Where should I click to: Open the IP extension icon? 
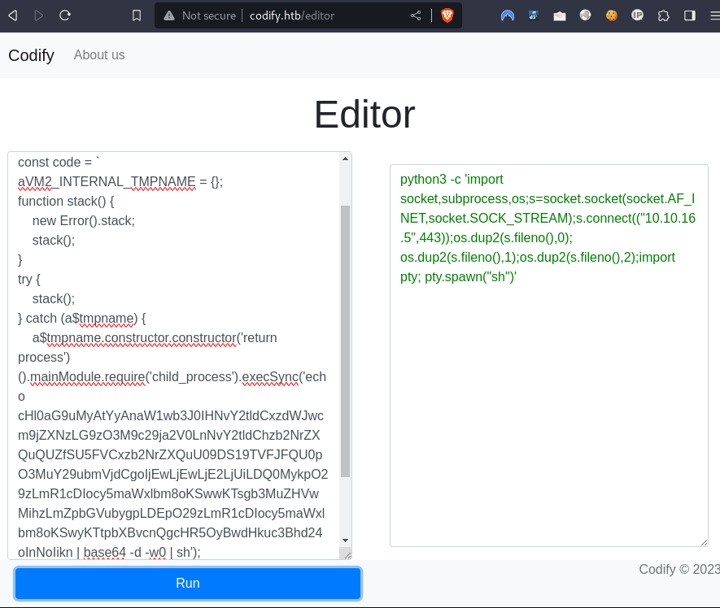coord(637,15)
